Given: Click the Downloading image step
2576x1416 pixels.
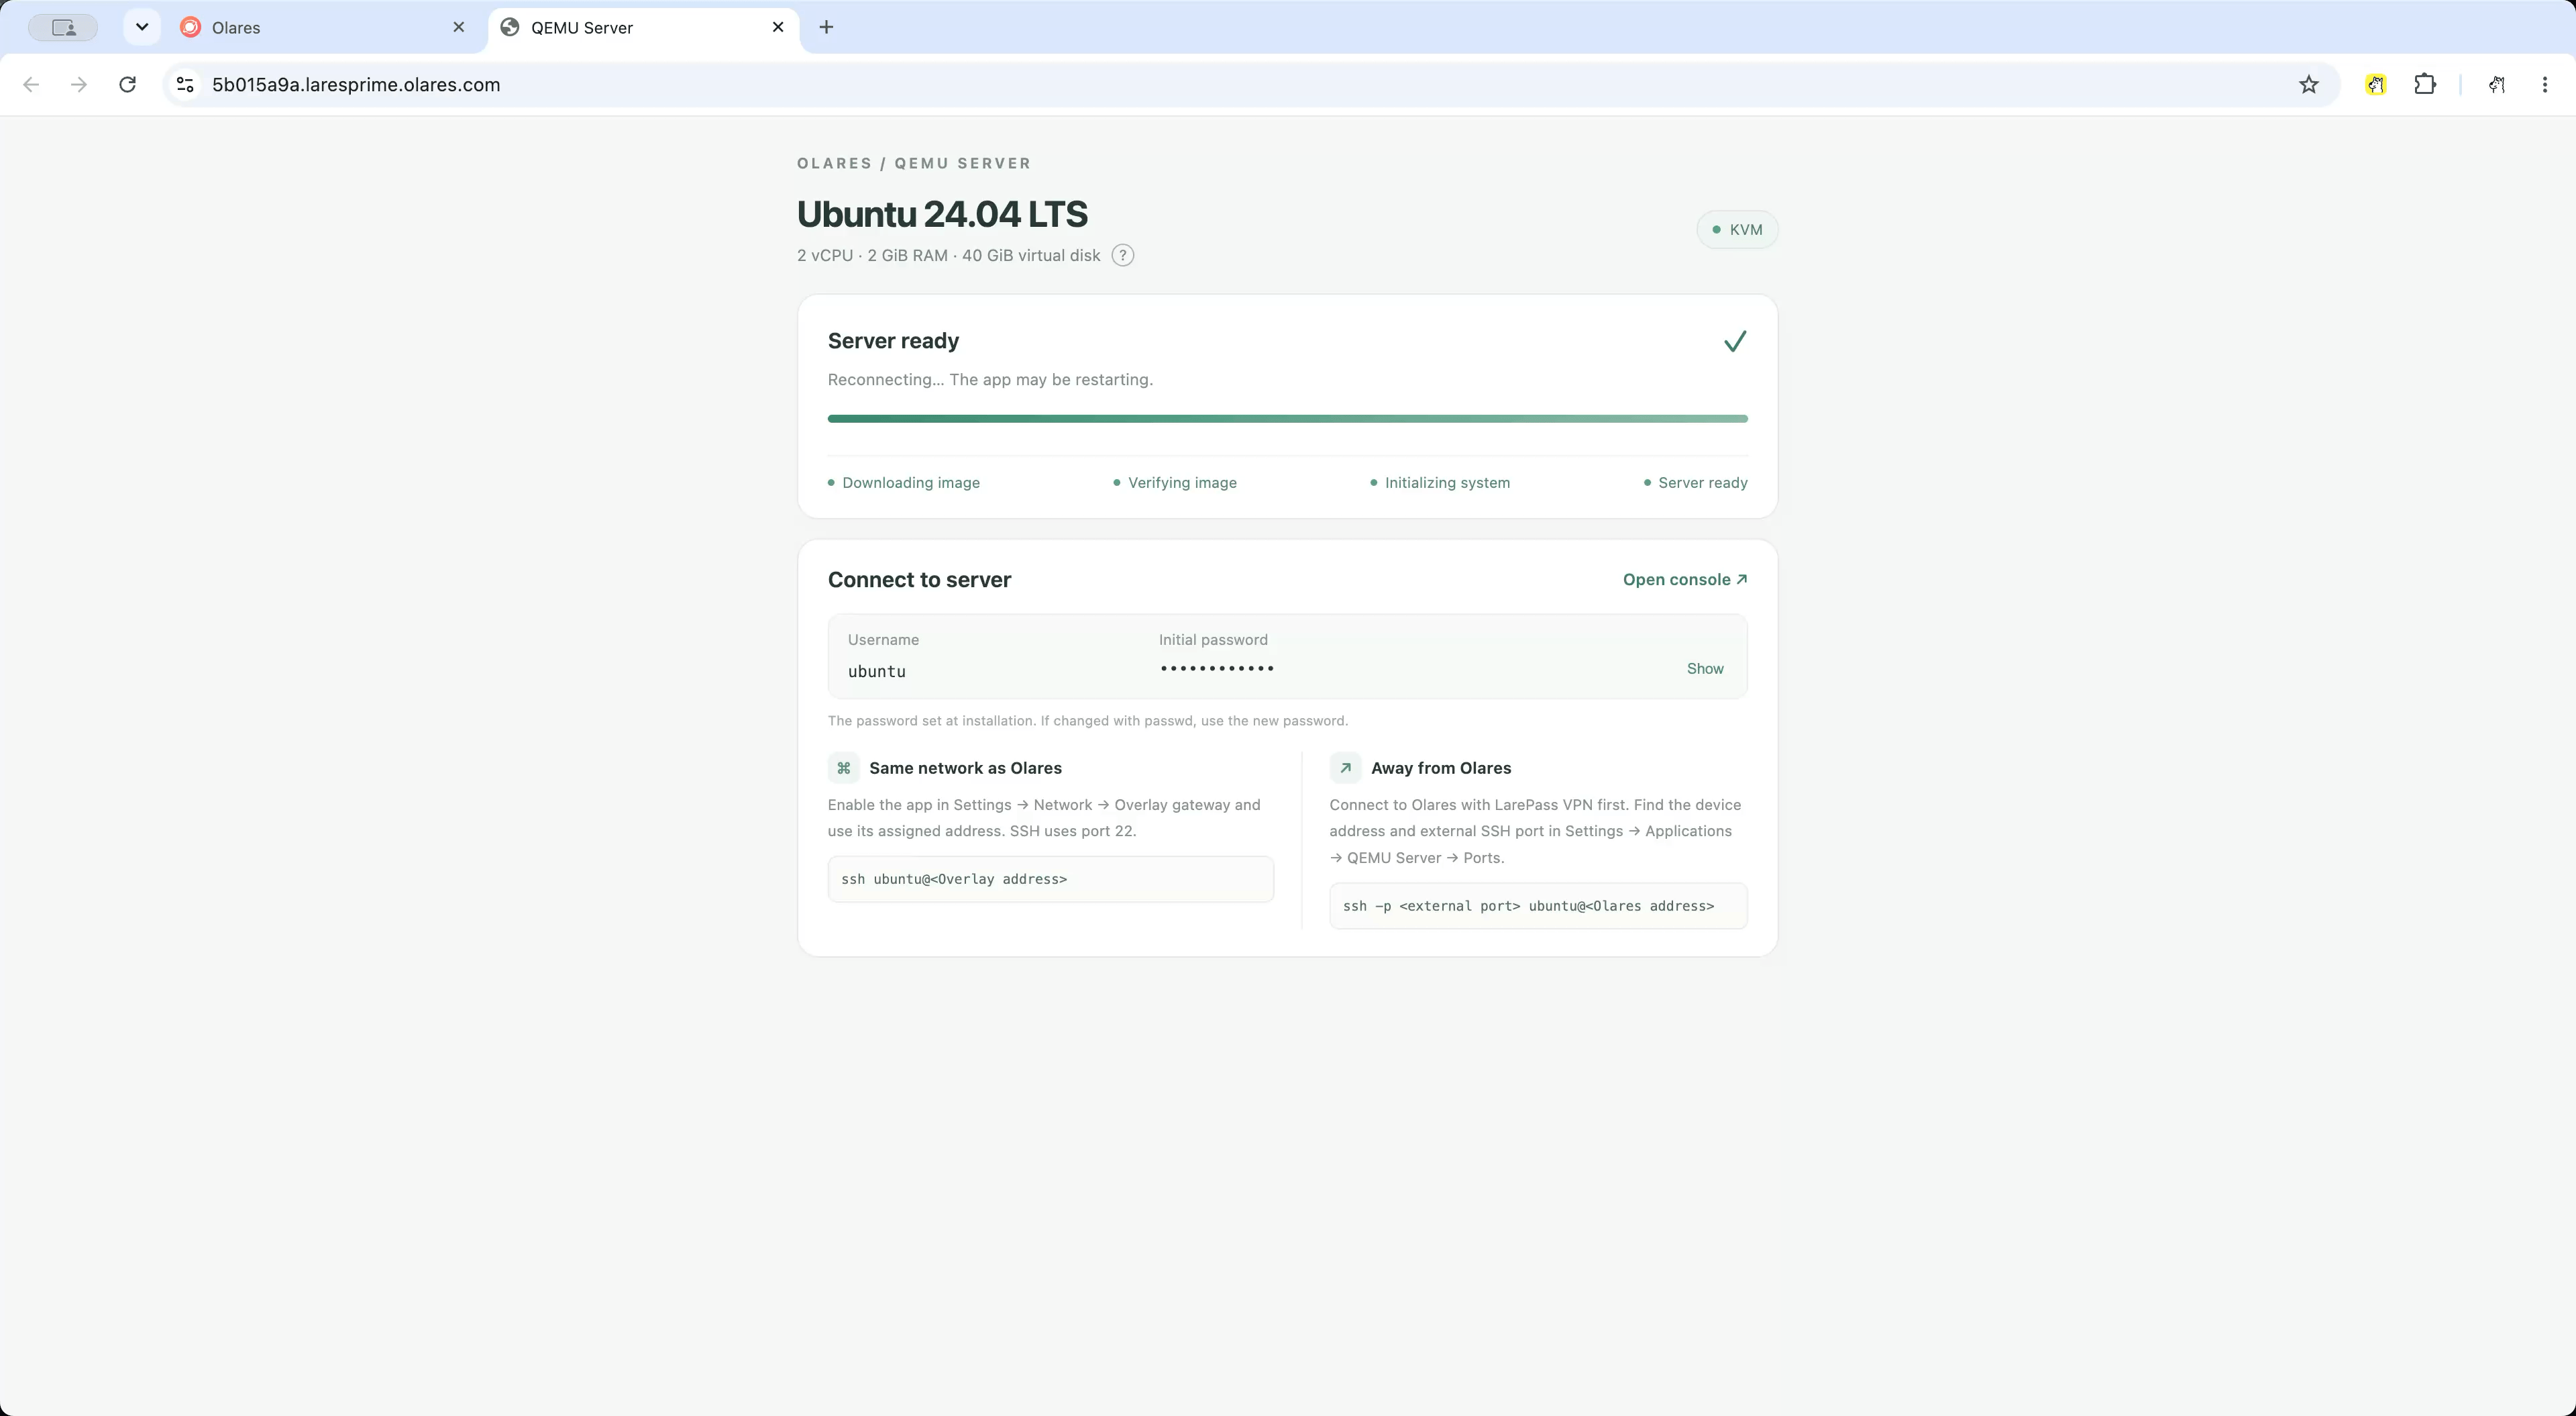Looking at the screenshot, I should click(x=904, y=483).
